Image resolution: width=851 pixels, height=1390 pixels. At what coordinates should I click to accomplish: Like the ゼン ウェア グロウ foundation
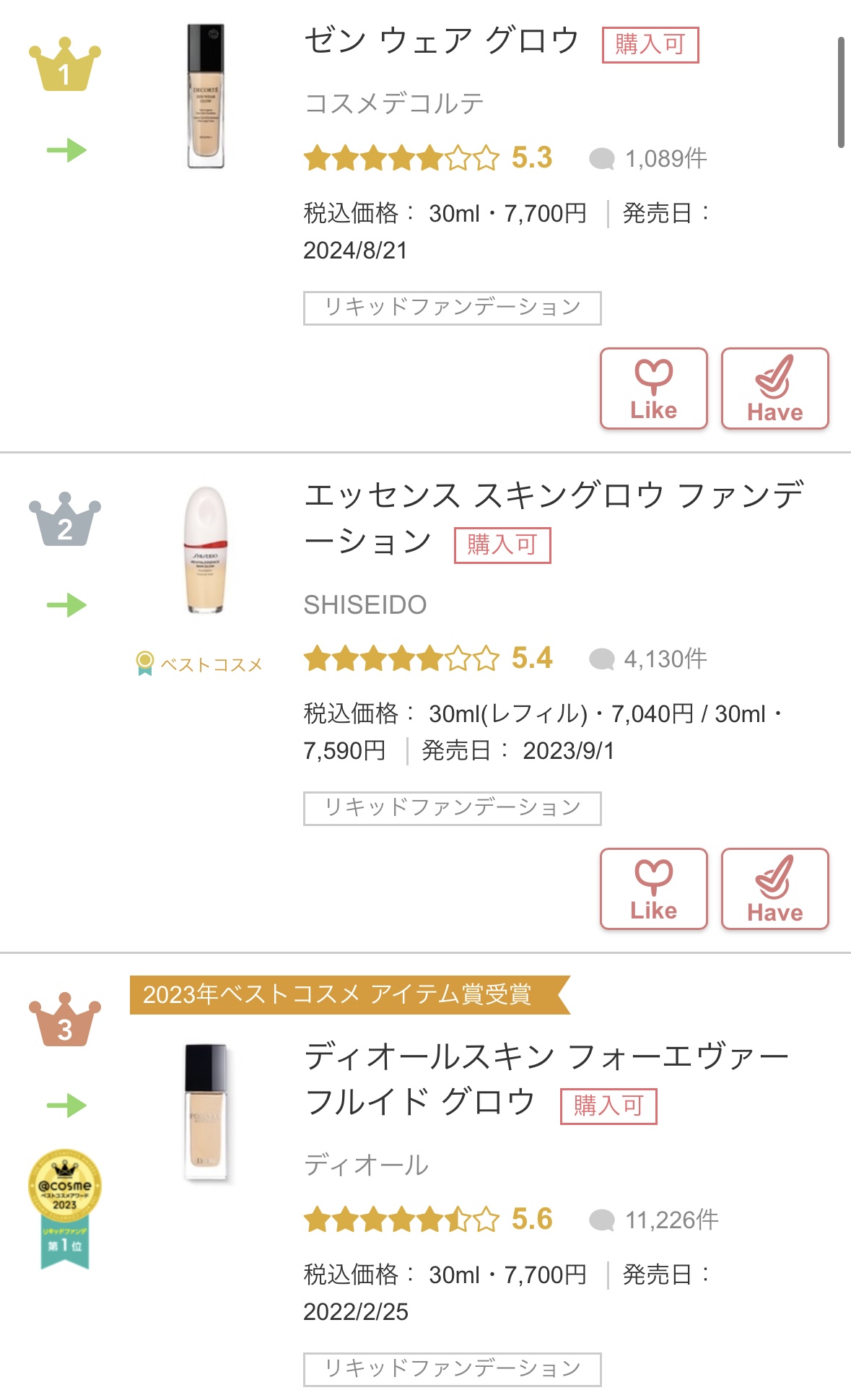click(x=653, y=388)
